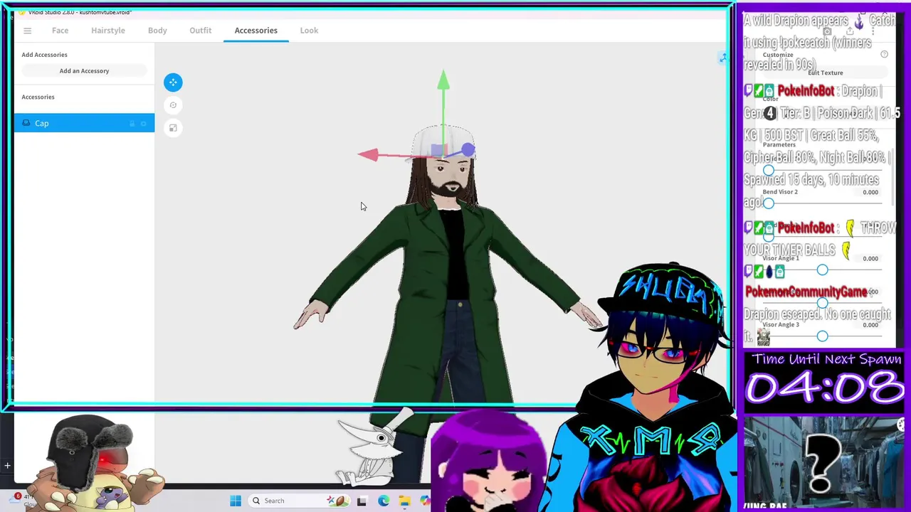This screenshot has width=911, height=512.
Task: Click the Bend Visor 2 slider handle
Action: tap(769, 203)
